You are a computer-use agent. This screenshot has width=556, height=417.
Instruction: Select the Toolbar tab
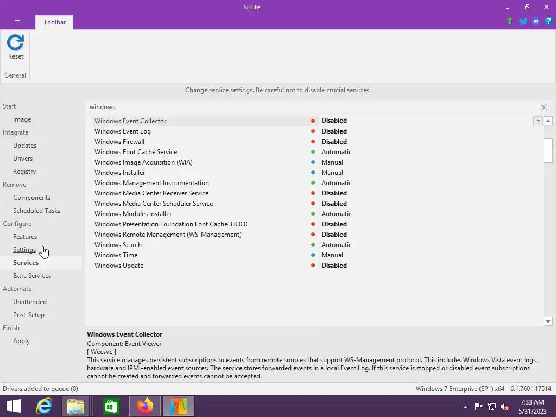[54, 22]
